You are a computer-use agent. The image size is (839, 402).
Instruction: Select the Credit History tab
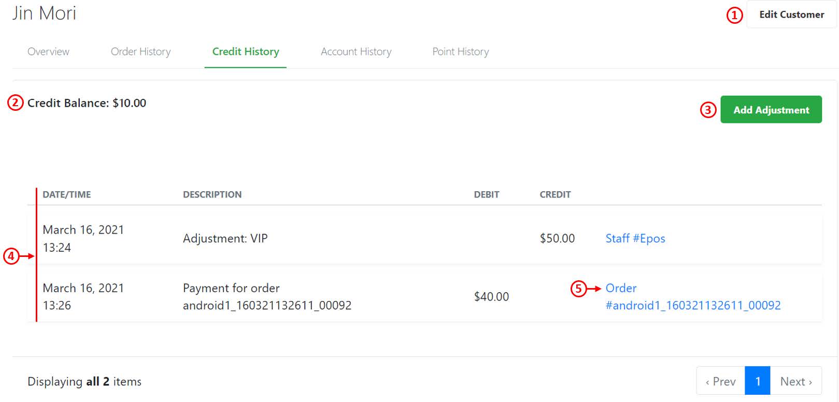coord(246,52)
